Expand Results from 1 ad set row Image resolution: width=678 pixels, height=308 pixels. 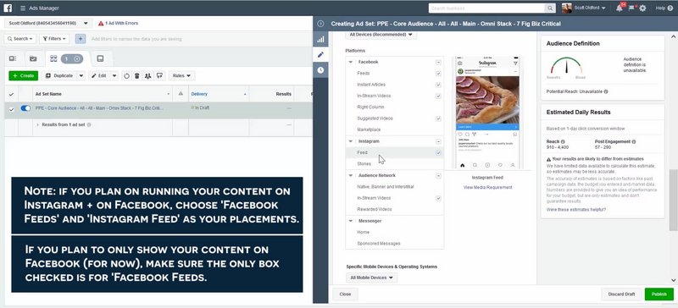[37, 125]
